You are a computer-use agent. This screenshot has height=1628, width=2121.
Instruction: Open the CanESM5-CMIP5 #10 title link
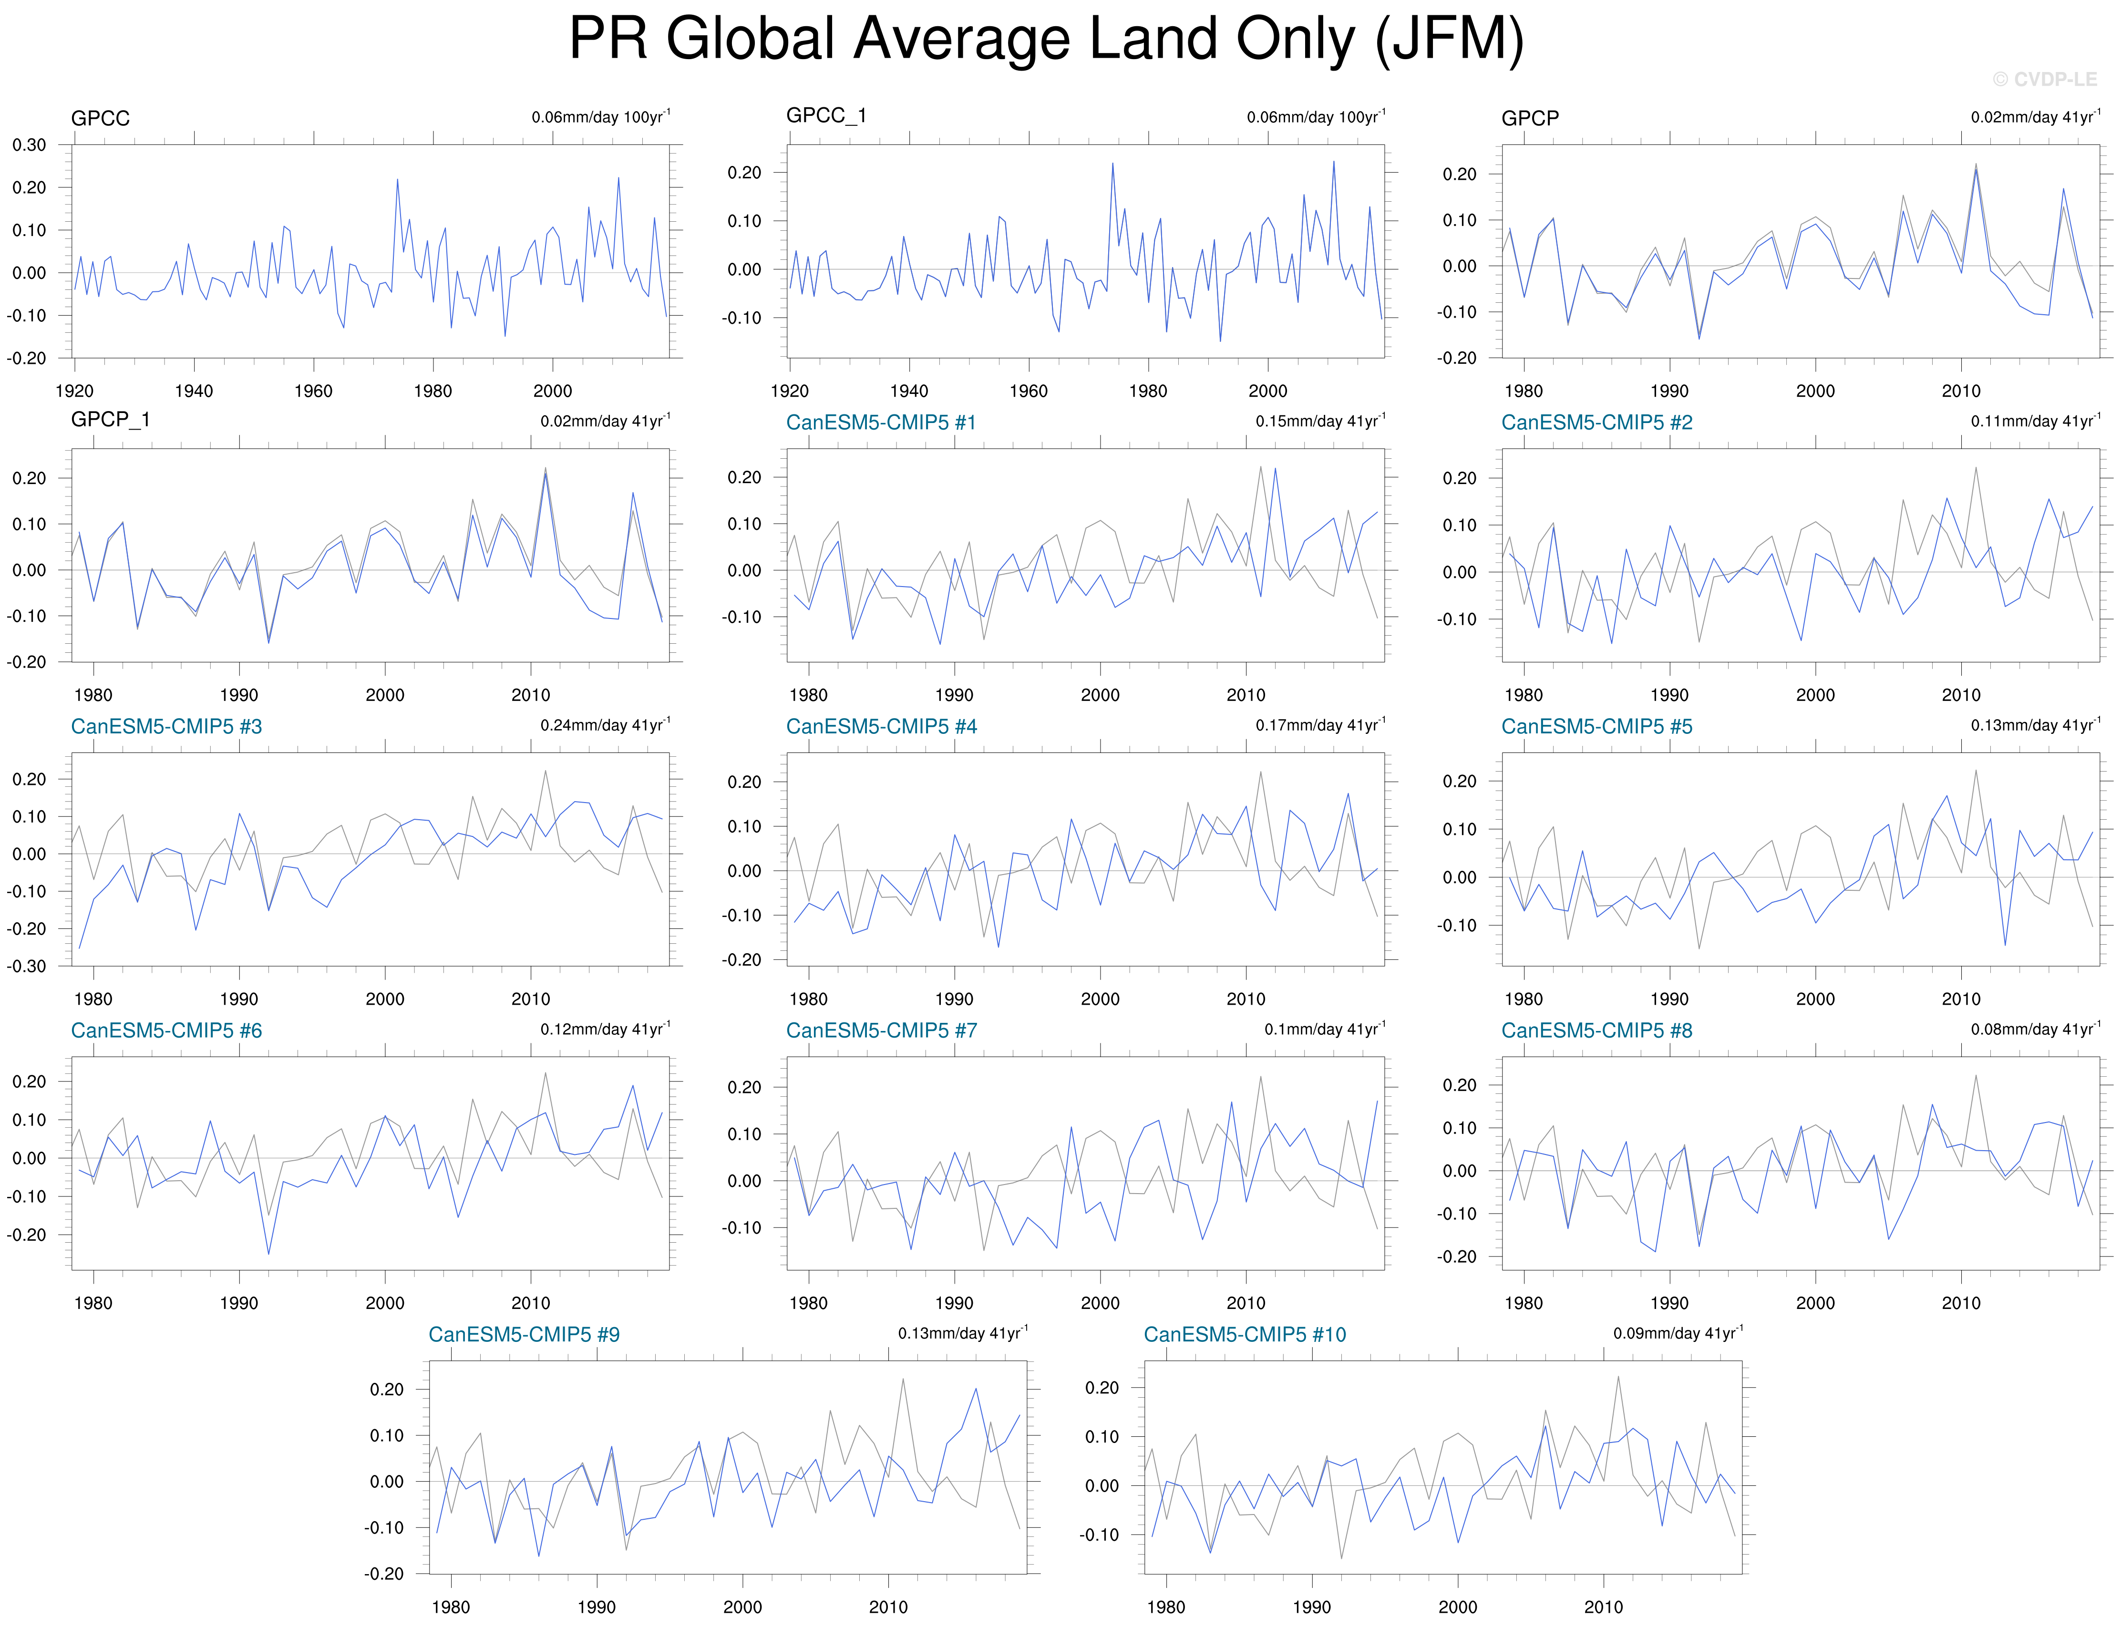[1244, 1334]
